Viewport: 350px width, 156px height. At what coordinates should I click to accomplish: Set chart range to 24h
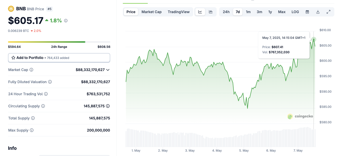point(226,12)
